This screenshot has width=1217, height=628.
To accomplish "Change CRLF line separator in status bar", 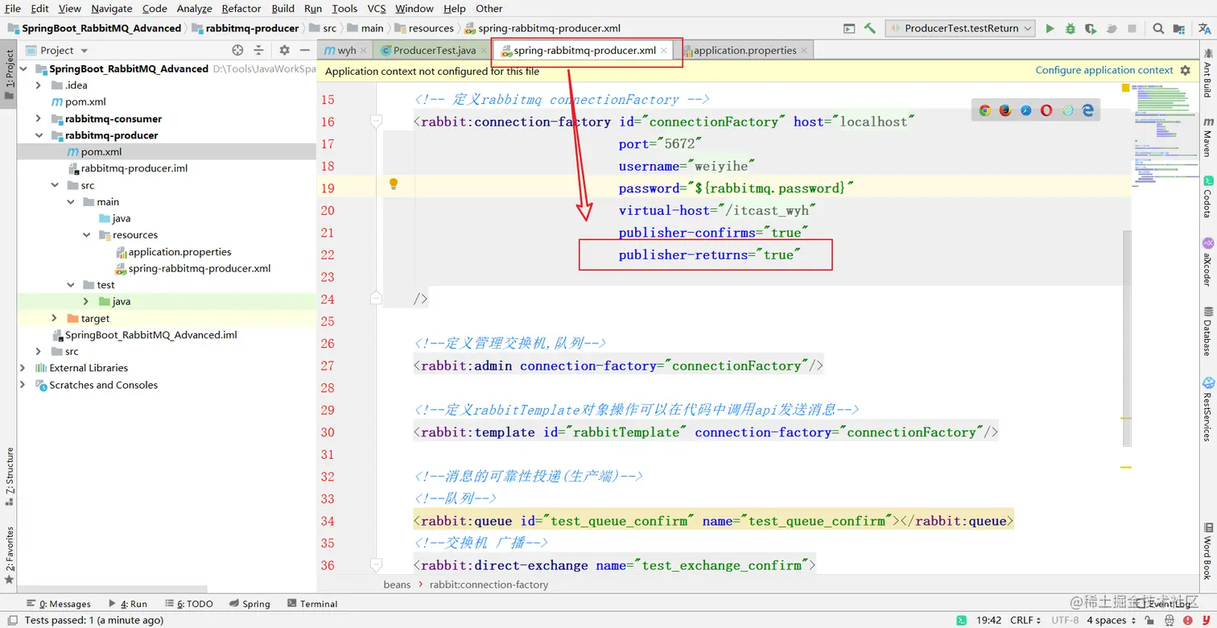I will 1026,620.
